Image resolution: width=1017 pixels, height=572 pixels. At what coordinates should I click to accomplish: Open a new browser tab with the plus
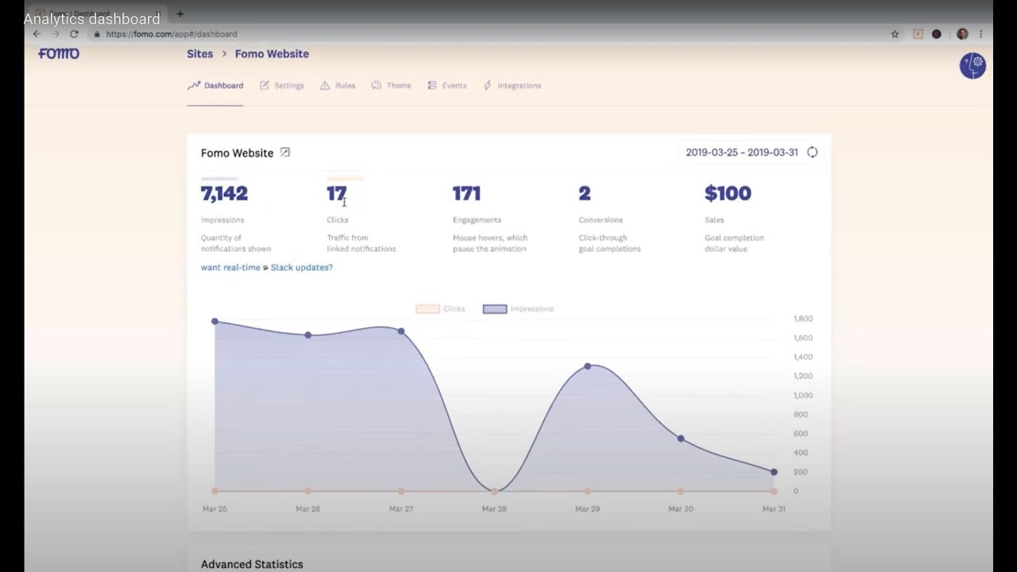coord(180,14)
